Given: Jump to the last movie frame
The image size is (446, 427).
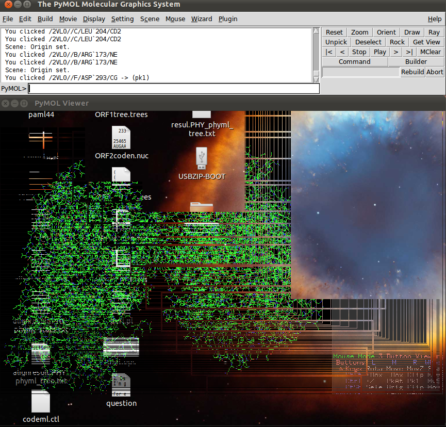Looking at the screenshot, I should 409,52.
